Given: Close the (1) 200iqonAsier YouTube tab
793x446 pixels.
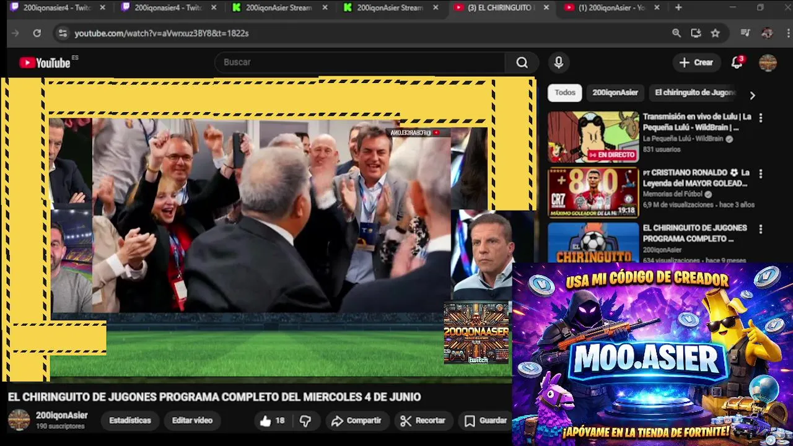Looking at the screenshot, I should pyautogui.click(x=657, y=7).
